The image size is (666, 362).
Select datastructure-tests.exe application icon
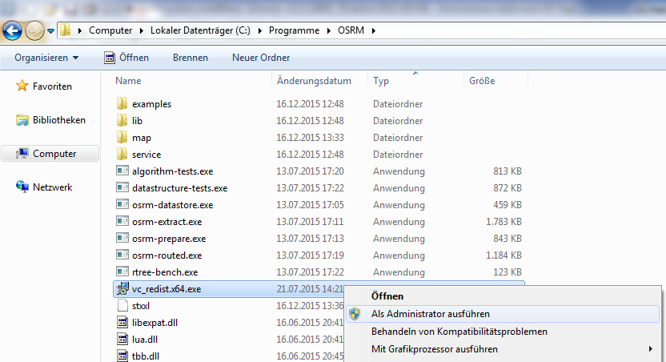pyautogui.click(x=122, y=187)
